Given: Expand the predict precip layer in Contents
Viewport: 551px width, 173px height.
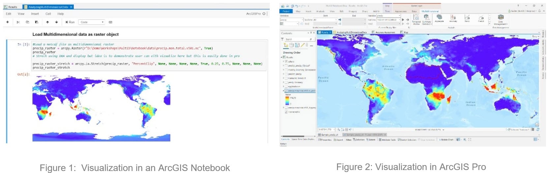Looking at the screenshot, I should pyautogui.click(x=283, y=74).
